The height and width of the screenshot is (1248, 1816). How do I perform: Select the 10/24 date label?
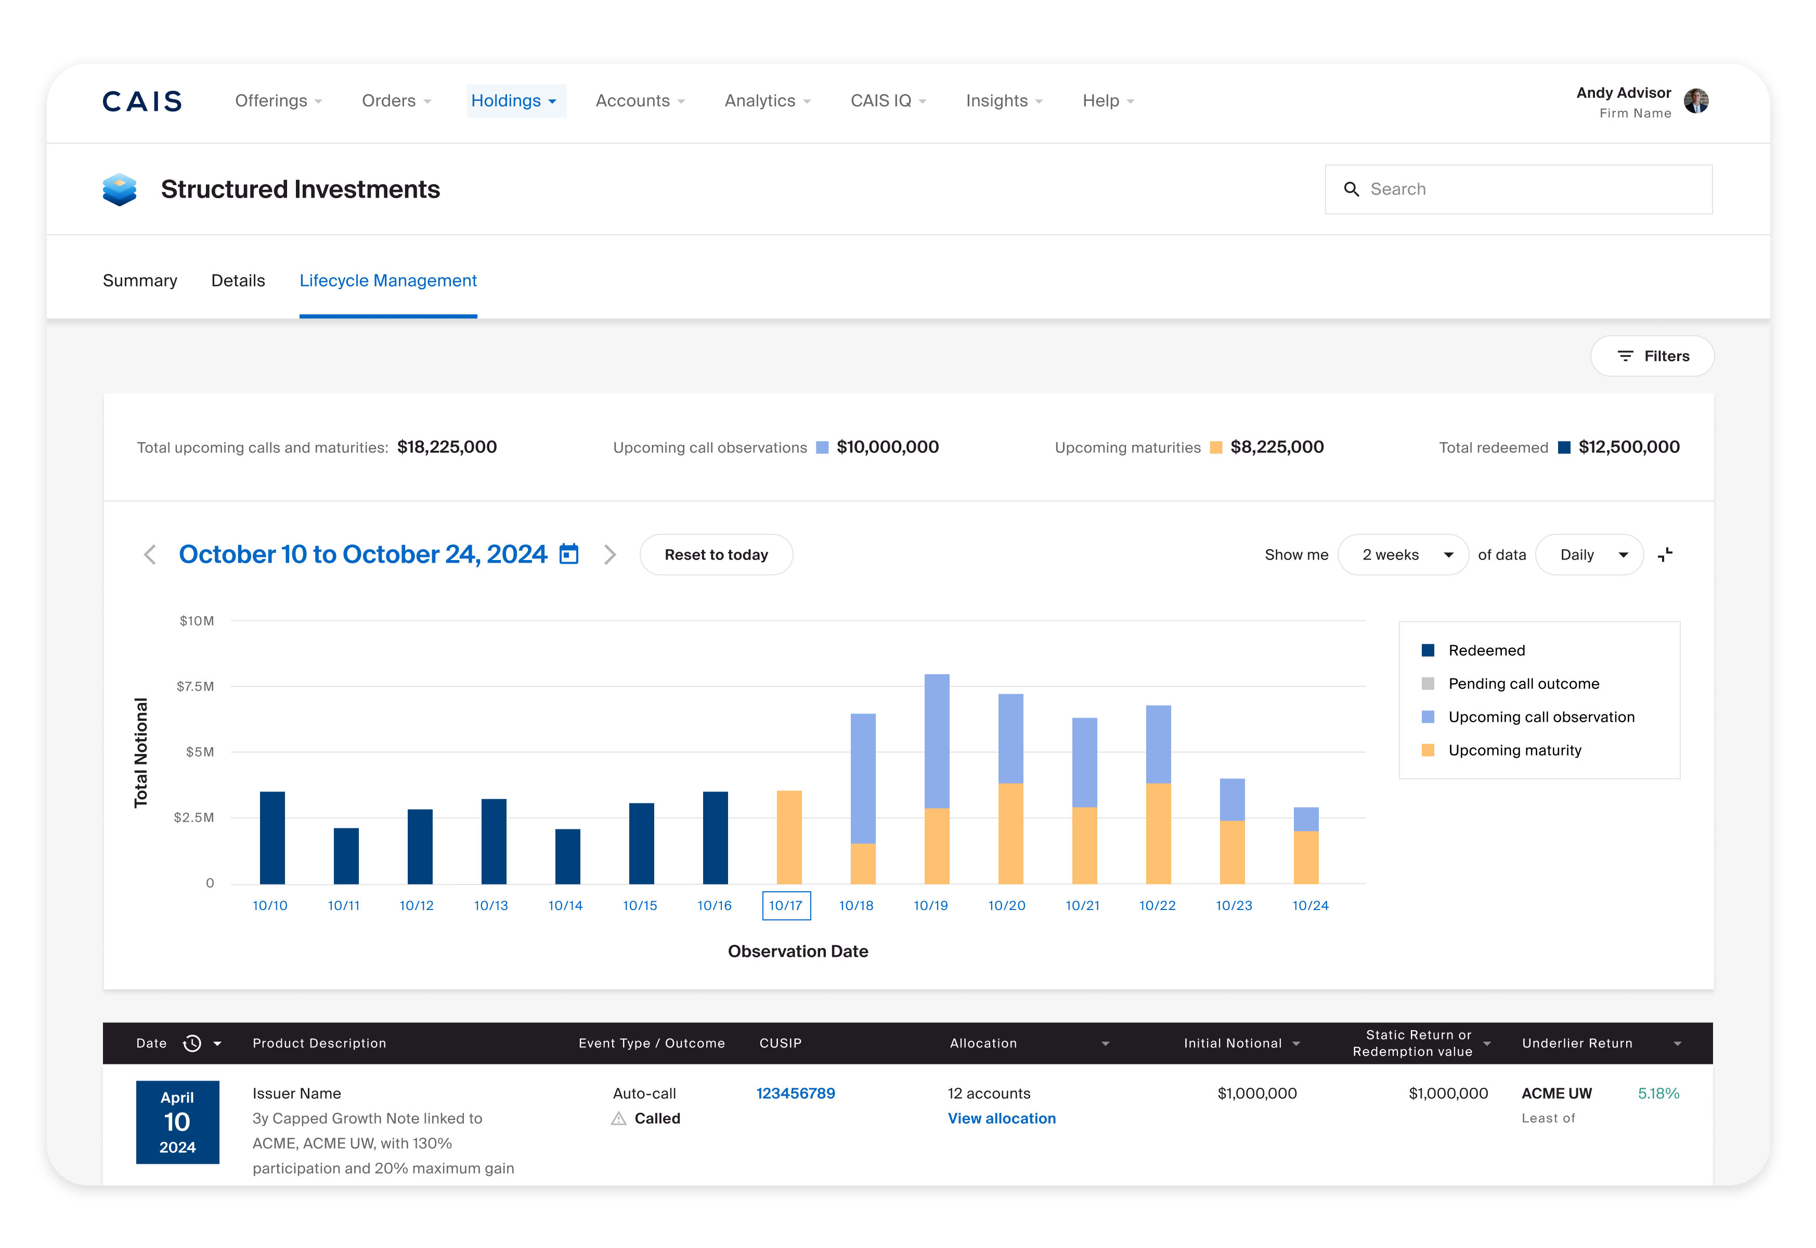(1310, 905)
